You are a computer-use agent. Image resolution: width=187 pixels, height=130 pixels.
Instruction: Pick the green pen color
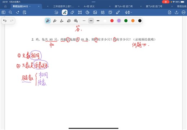pyautogui.click(x=126, y=21)
